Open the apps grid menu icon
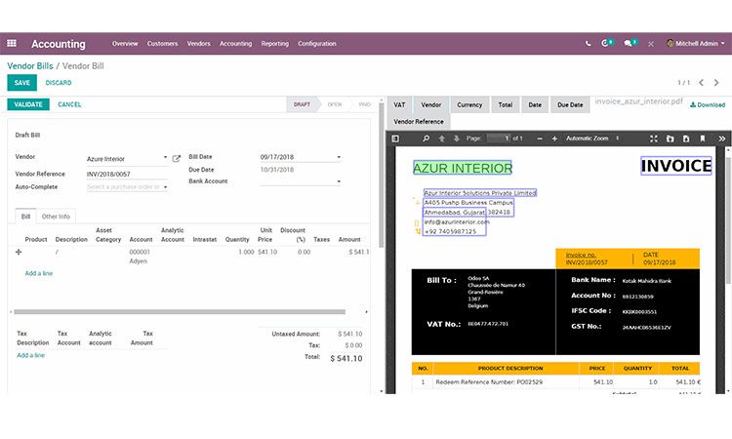Viewport: 732px width, 439px height. 12,44
